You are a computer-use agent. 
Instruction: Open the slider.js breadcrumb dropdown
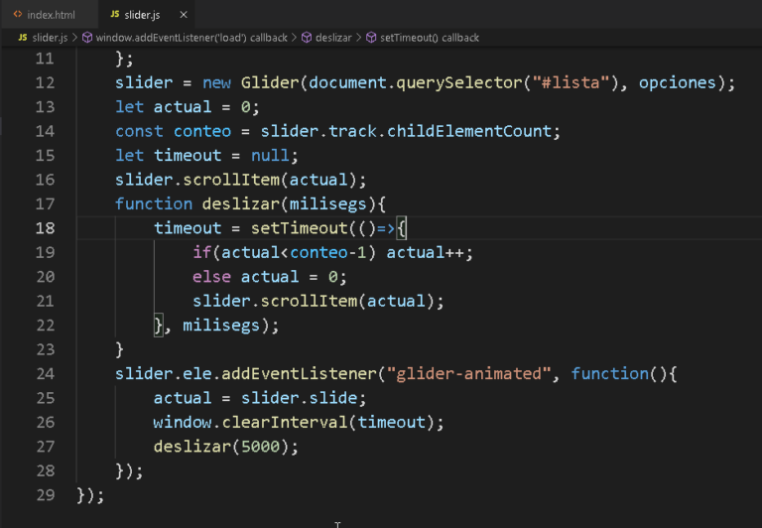tap(51, 38)
